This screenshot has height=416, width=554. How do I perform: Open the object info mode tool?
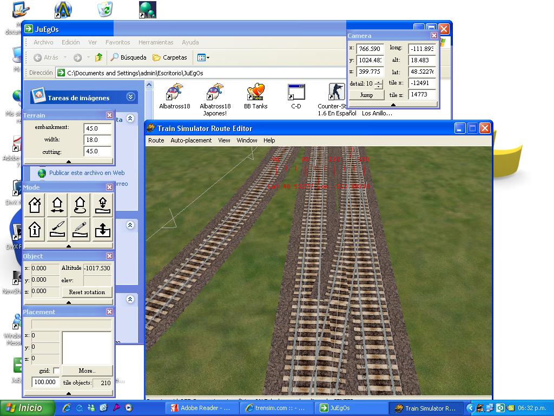[35, 229]
